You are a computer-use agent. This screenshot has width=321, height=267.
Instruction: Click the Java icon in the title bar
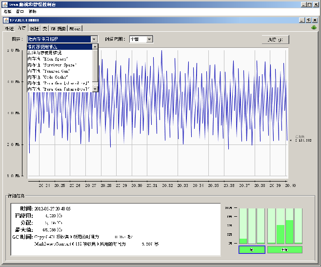tap(5, 4)
